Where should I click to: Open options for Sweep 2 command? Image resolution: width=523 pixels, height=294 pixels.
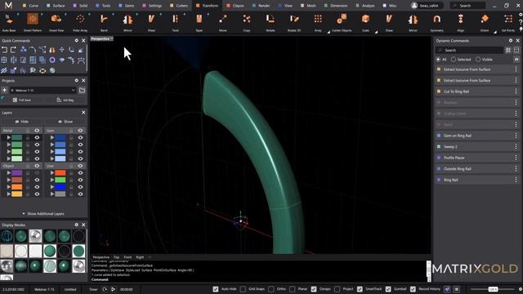tap(516, 147)
